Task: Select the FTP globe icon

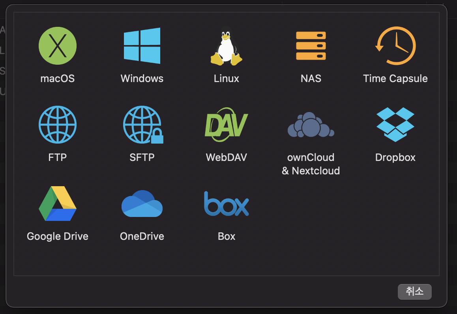Action: [57, 125]
